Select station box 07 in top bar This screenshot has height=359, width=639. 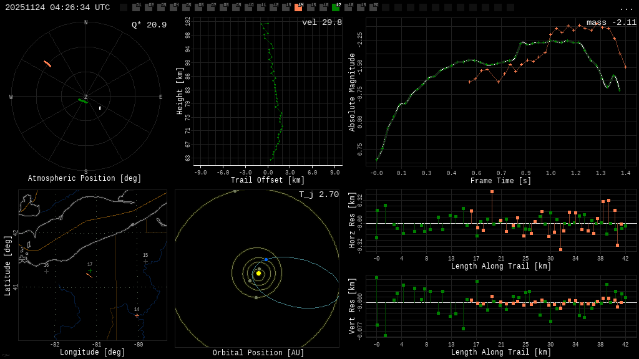[x=211, y=7]
